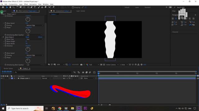Toggle Snapping checkbox in toolbar
199x111 pixels.
coord(73,7)
